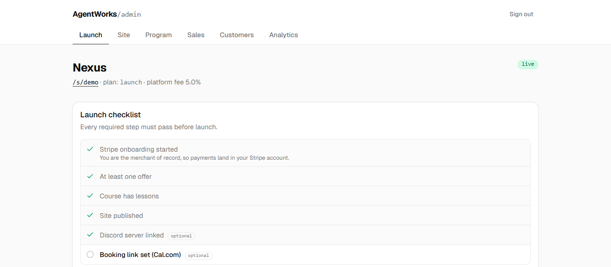This screenshot has width=611, height=267.
Task: Go to the Sales tab
Action: (196, 35)
